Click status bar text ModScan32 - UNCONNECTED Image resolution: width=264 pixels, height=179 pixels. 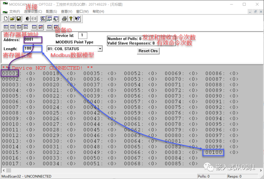[x=26, y=176]
